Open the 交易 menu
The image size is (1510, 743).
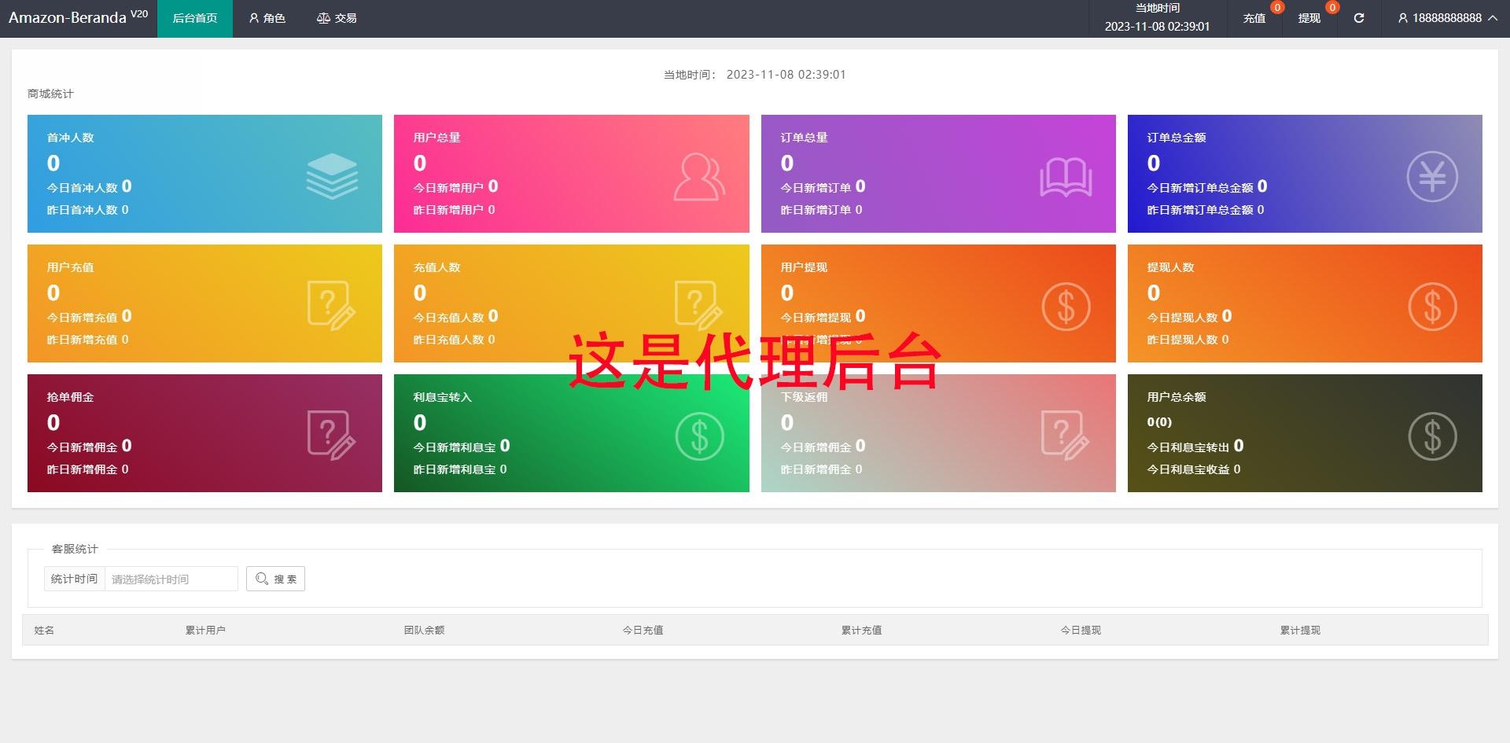tap(337, 18)
